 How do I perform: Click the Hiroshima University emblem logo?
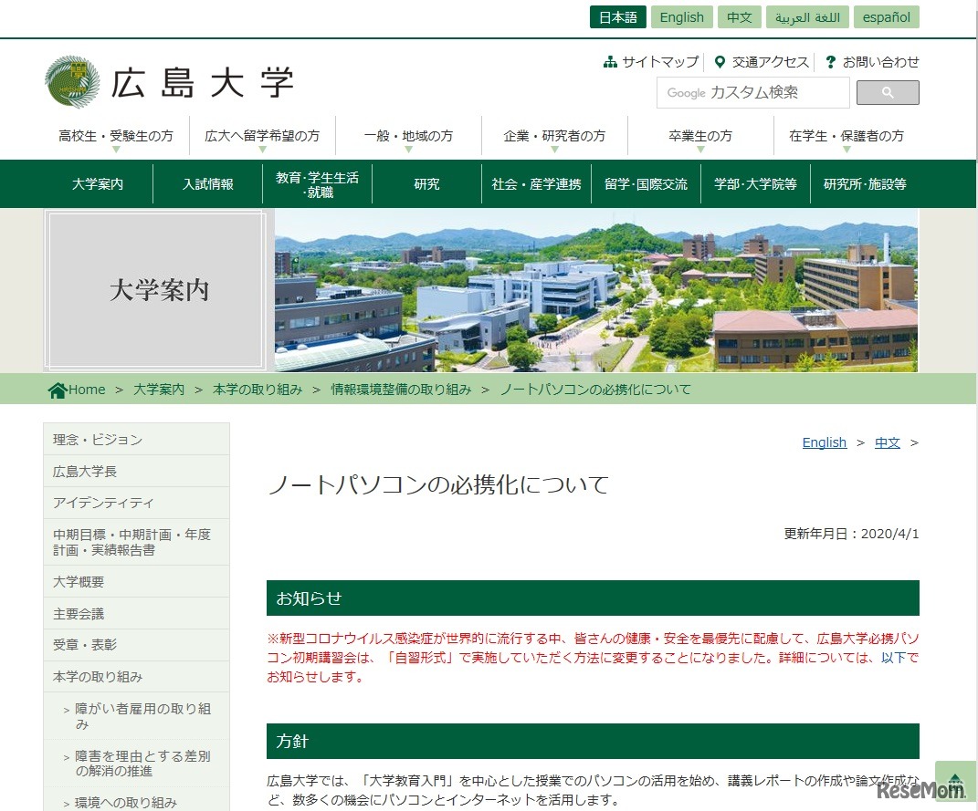click(70, 81)
